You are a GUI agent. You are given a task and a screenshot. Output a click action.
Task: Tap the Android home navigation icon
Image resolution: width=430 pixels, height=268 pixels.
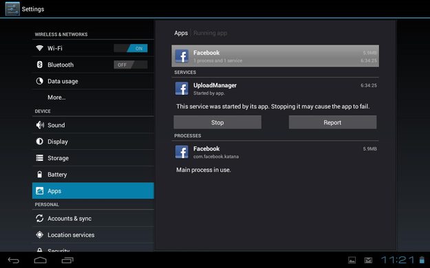41,260
